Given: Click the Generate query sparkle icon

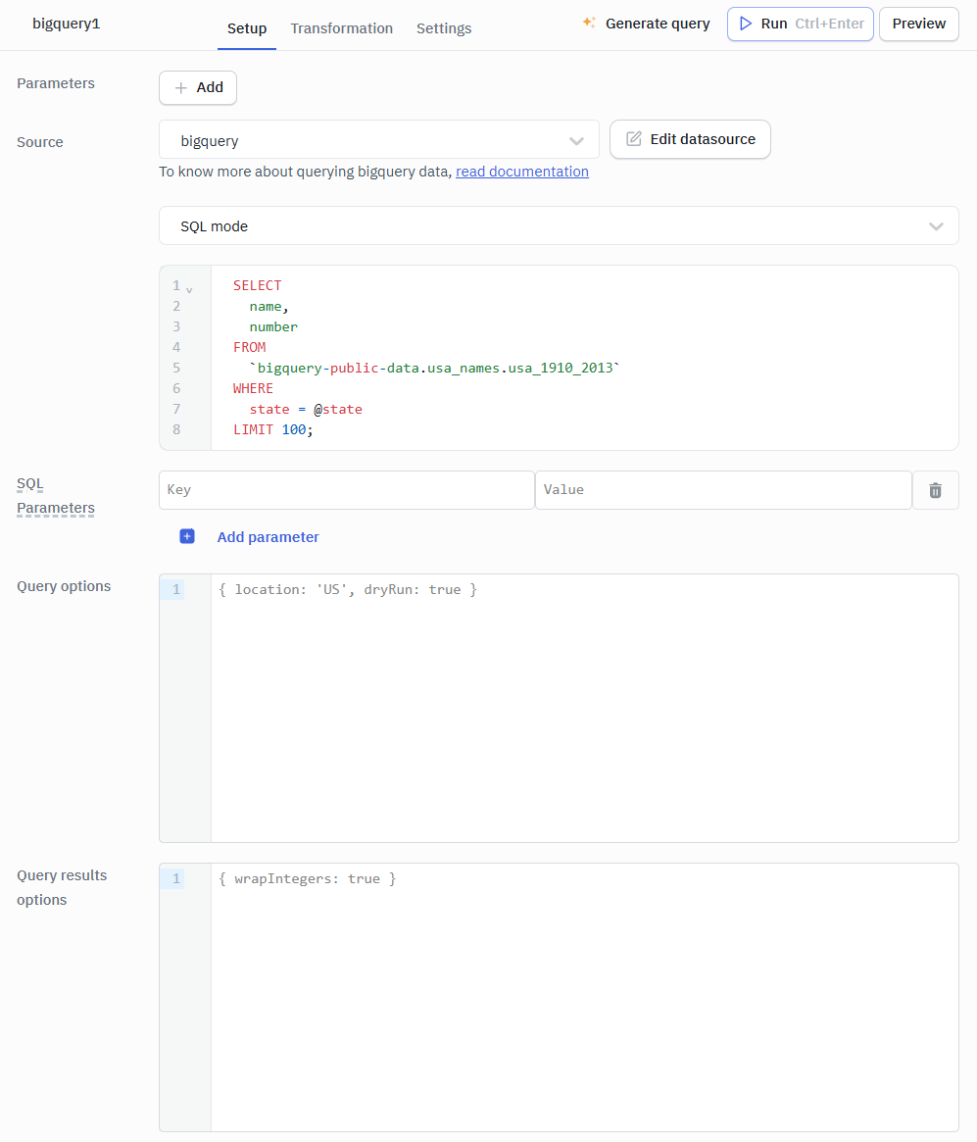Looking at the screenshot, I should [x=589, y=23].
